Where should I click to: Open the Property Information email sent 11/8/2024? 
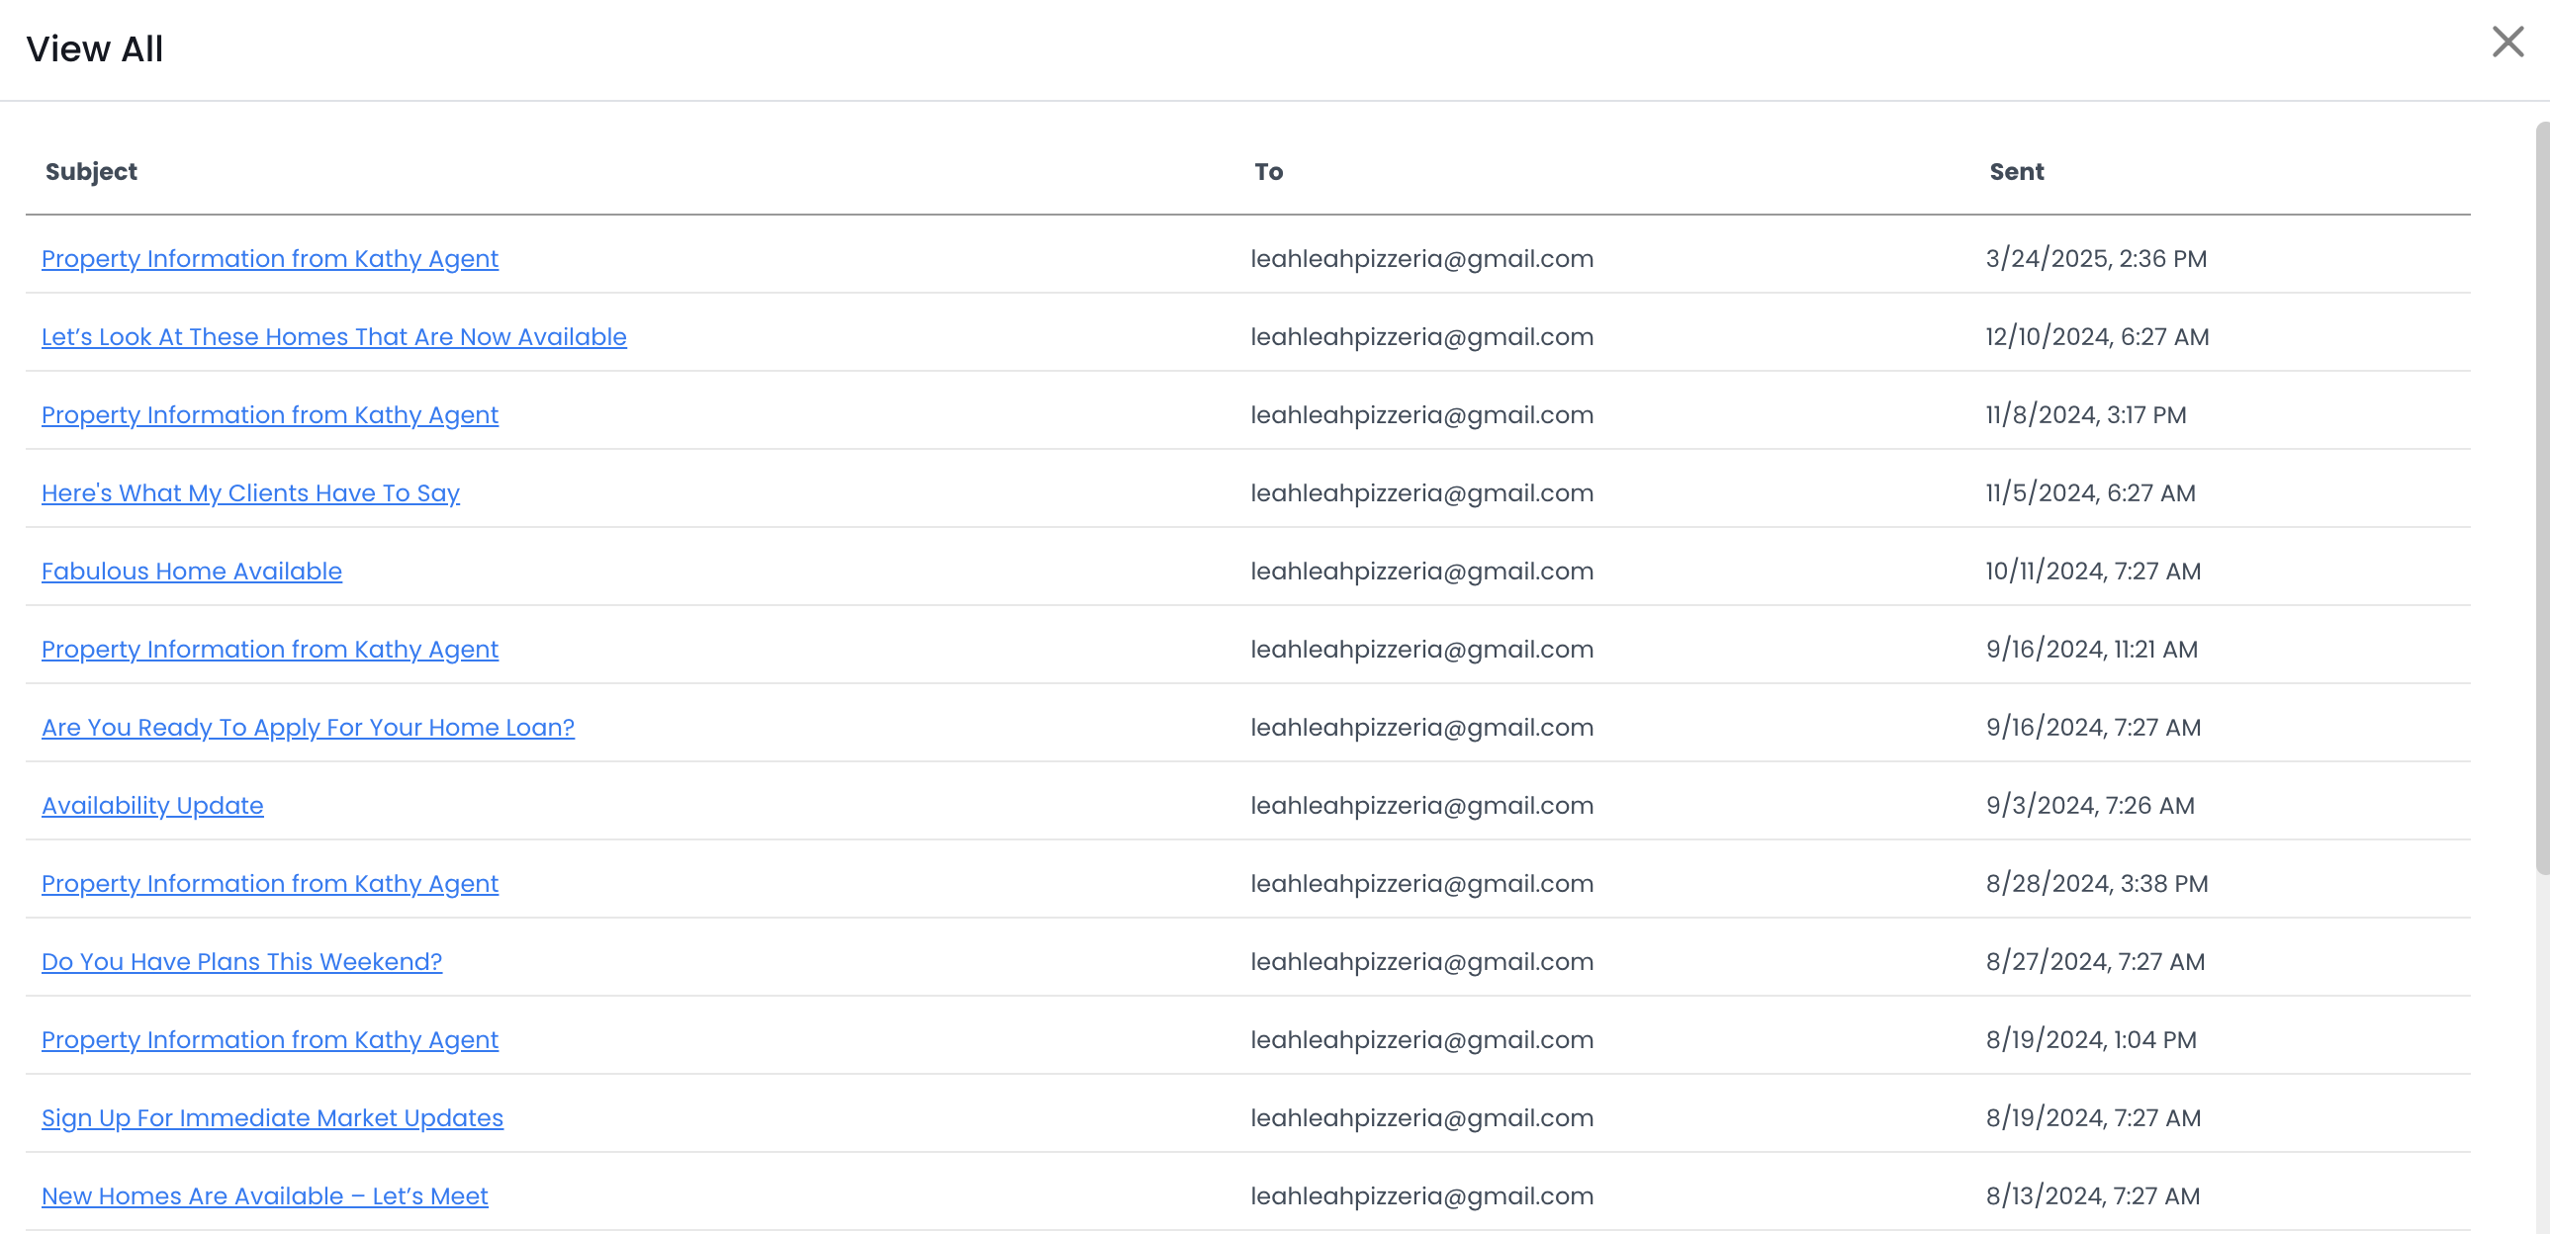click(x=269, y=415)
